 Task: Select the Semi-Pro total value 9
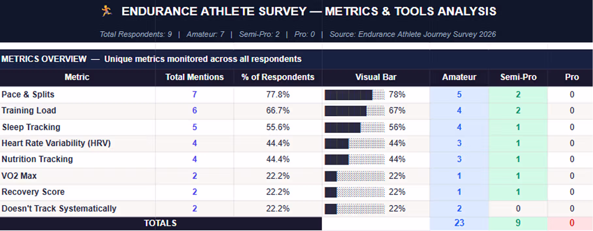[518, 223]
